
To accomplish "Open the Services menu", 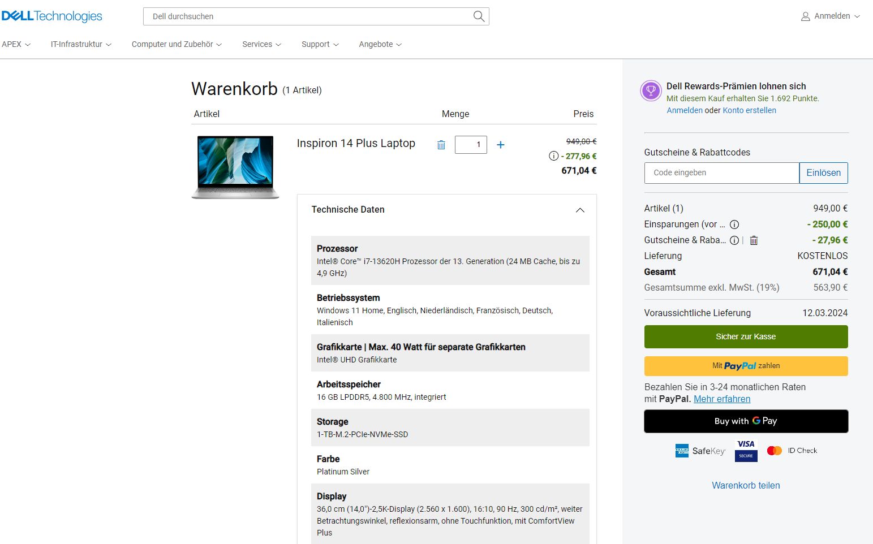I will [x=261, y=44].
